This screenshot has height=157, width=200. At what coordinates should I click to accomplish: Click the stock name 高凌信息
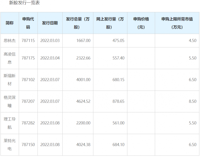coord(9,58)
